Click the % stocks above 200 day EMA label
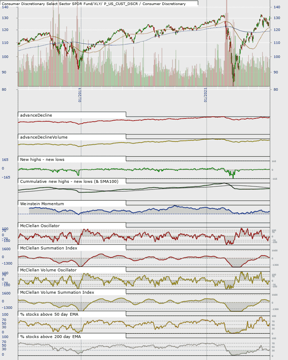Viewport: 288px width, 360px height. tap(50, 337)
